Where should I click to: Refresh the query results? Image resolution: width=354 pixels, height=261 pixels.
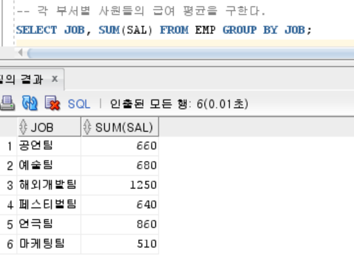(29, 103)
